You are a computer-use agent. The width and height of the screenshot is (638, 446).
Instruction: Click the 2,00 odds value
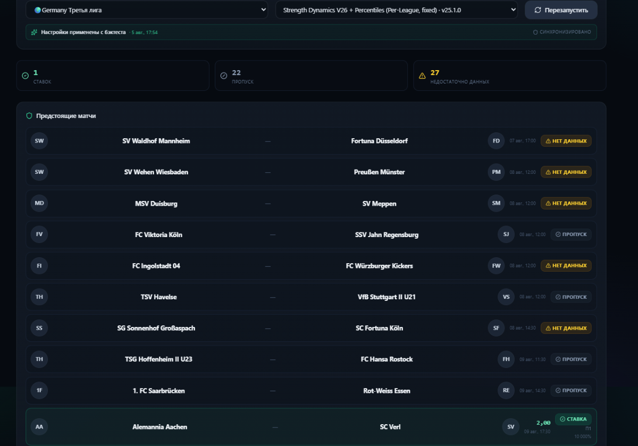pyautogui.click(x=543, y=423)
